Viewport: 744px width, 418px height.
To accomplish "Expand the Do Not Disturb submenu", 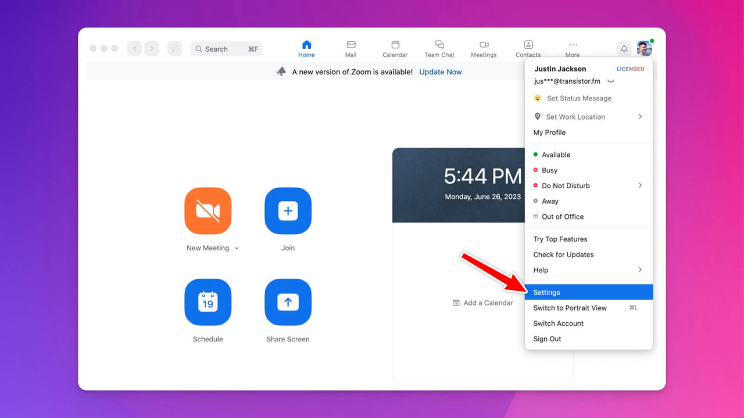I will [x=640, y=186].
